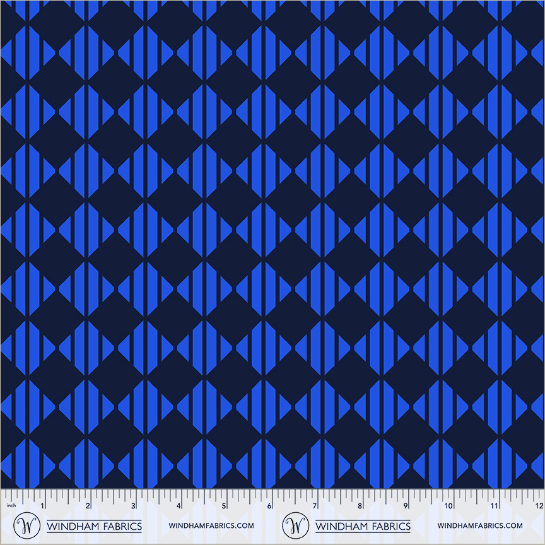Click the number 7 on the ruler
545x545 pixels.
coord(315,506)
